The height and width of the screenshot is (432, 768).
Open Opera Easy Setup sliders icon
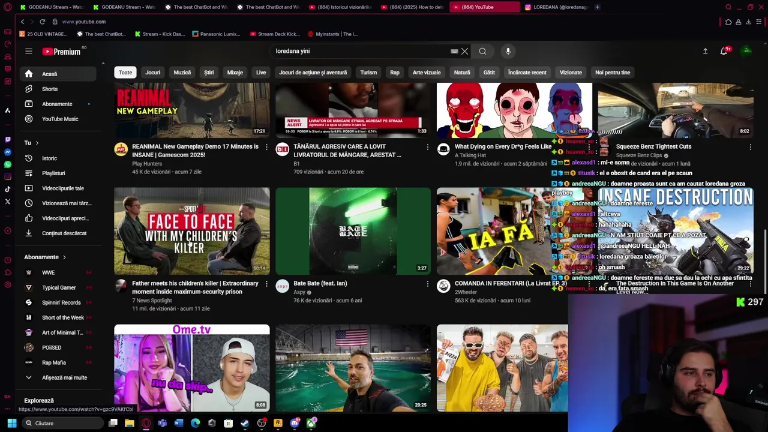pos(759,22)
